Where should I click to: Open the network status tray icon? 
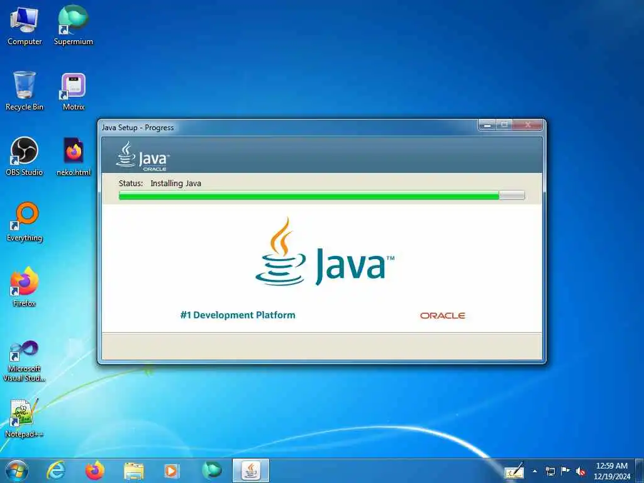(x=550, y=471)
